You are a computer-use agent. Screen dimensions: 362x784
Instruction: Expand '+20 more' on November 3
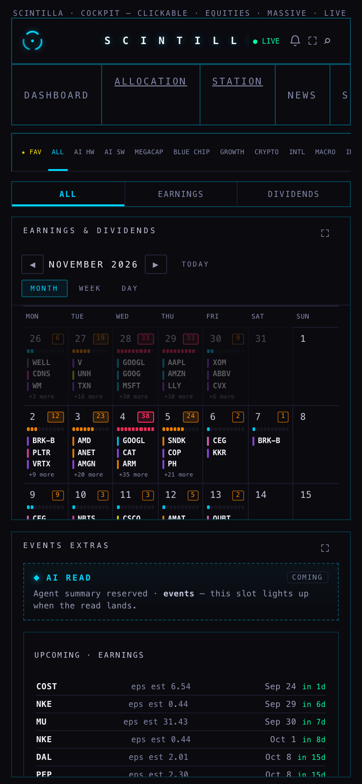(89, 475)
